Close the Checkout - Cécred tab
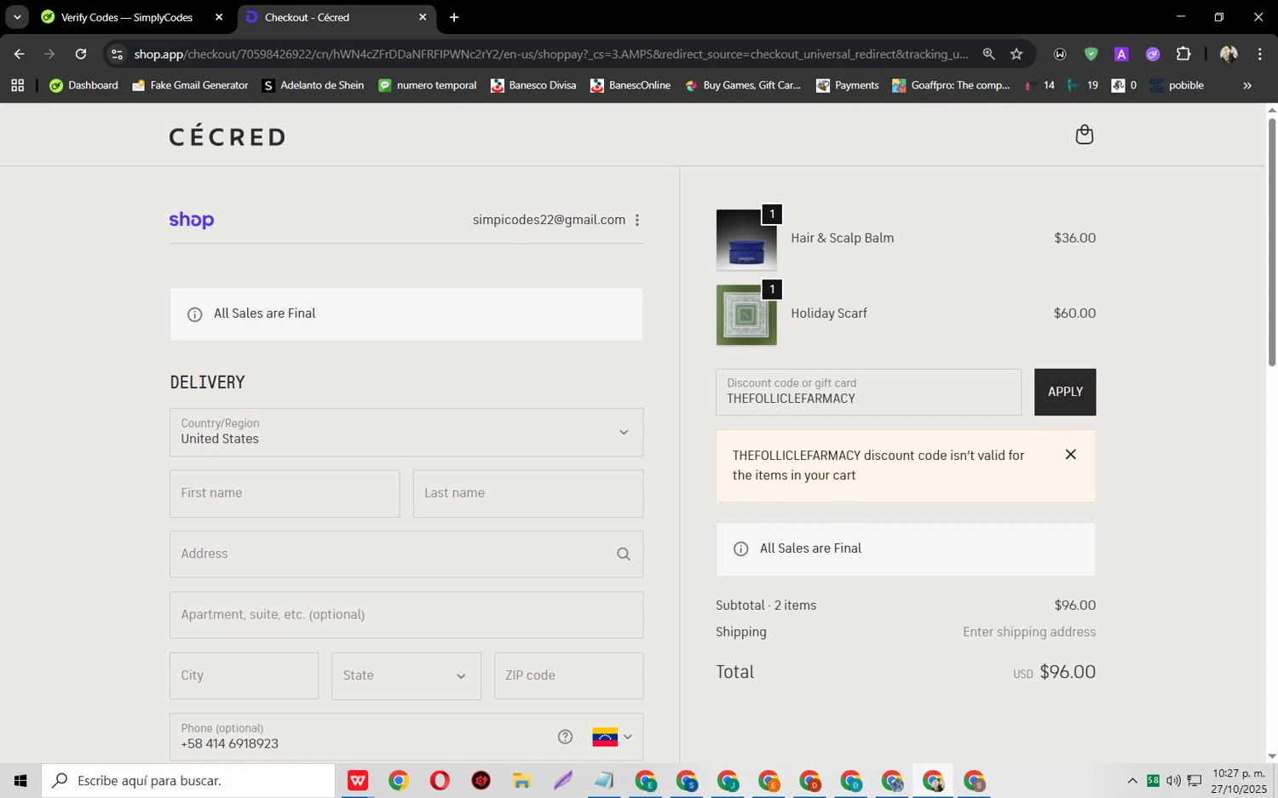The height and width of the screenshot is (798, 1278). click(x=423, y=17)
